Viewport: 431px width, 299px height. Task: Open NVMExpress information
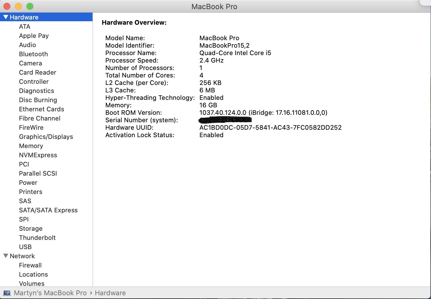click(38, 155)
